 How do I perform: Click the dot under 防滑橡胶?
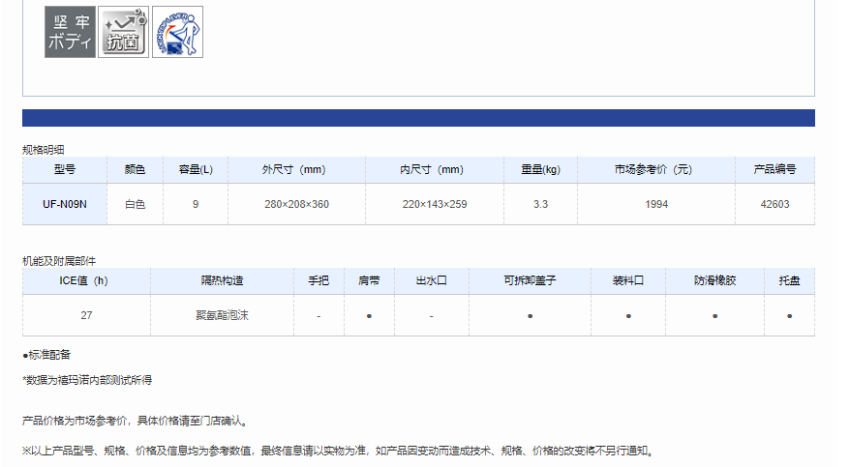(715, 316)
